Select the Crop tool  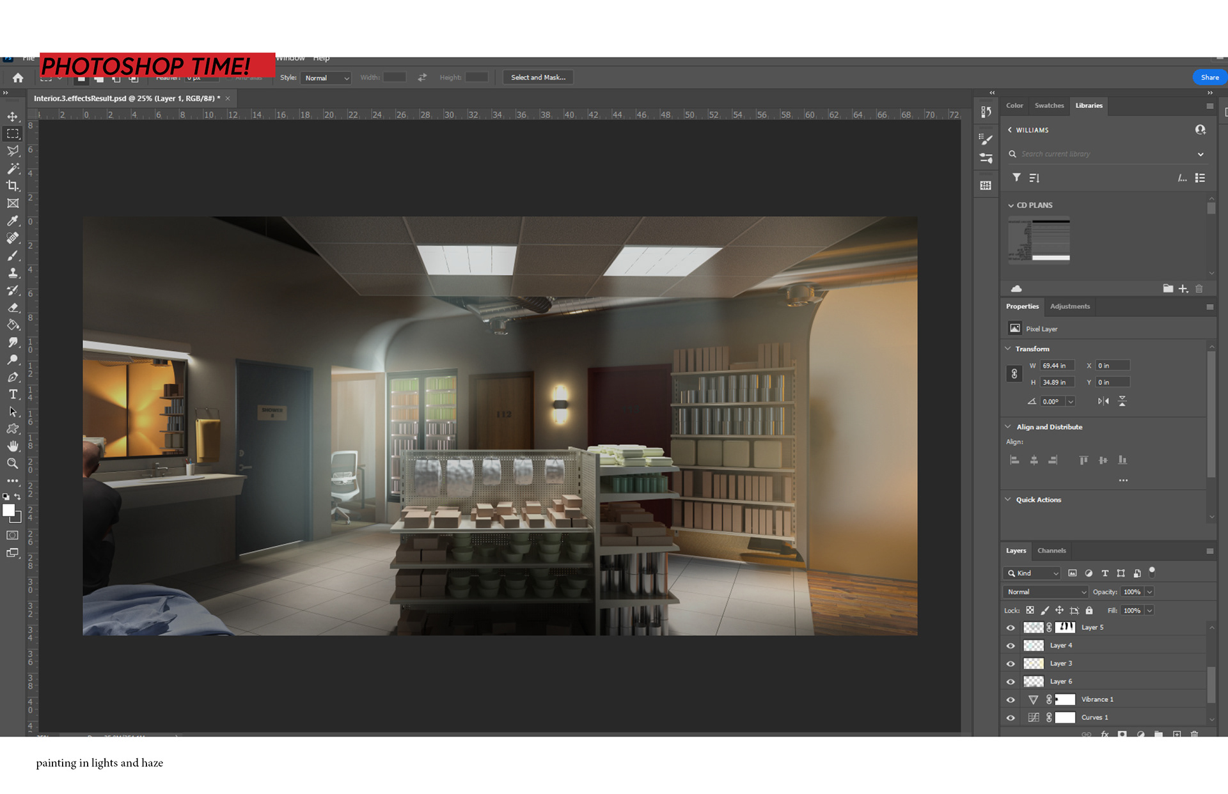point(12,186)
